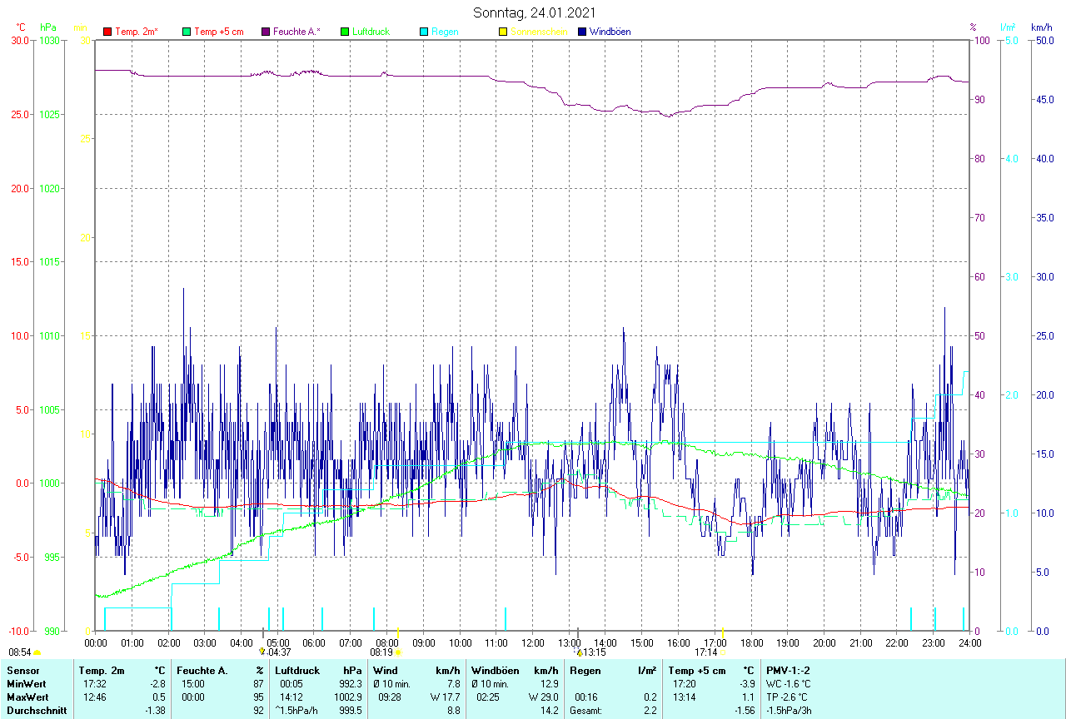The height and width of the screenshot is (719, 1066).
Task: Click the hPa axis unit label
Action: (48, 27)
